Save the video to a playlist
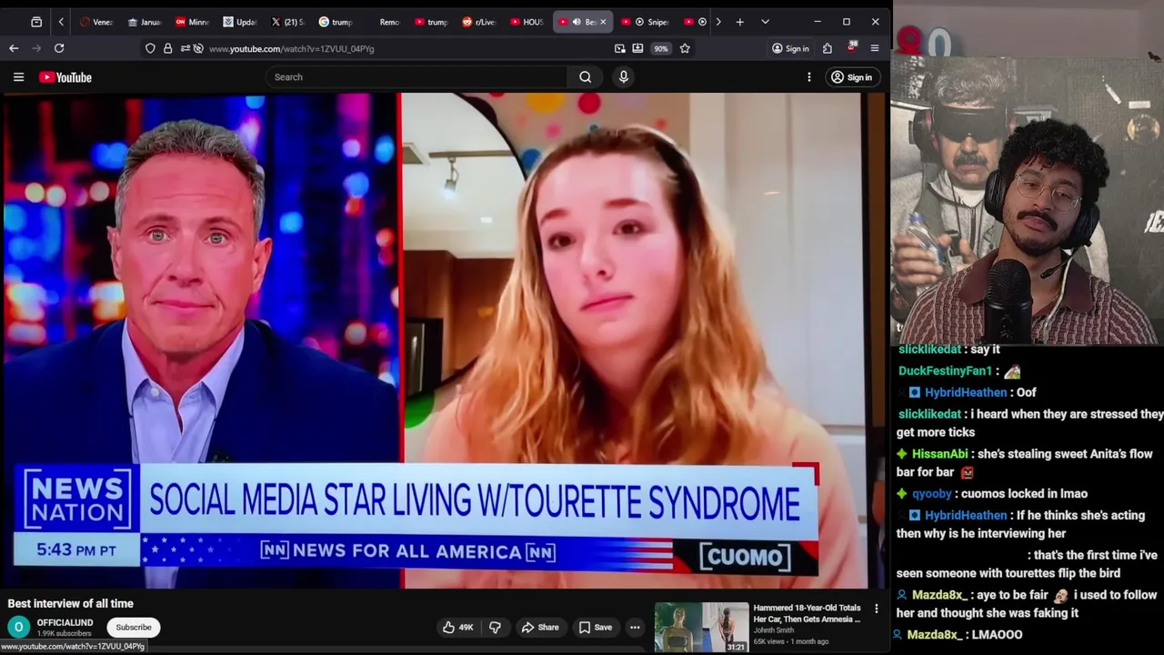The image size is (1164, 655). point(595,628)
